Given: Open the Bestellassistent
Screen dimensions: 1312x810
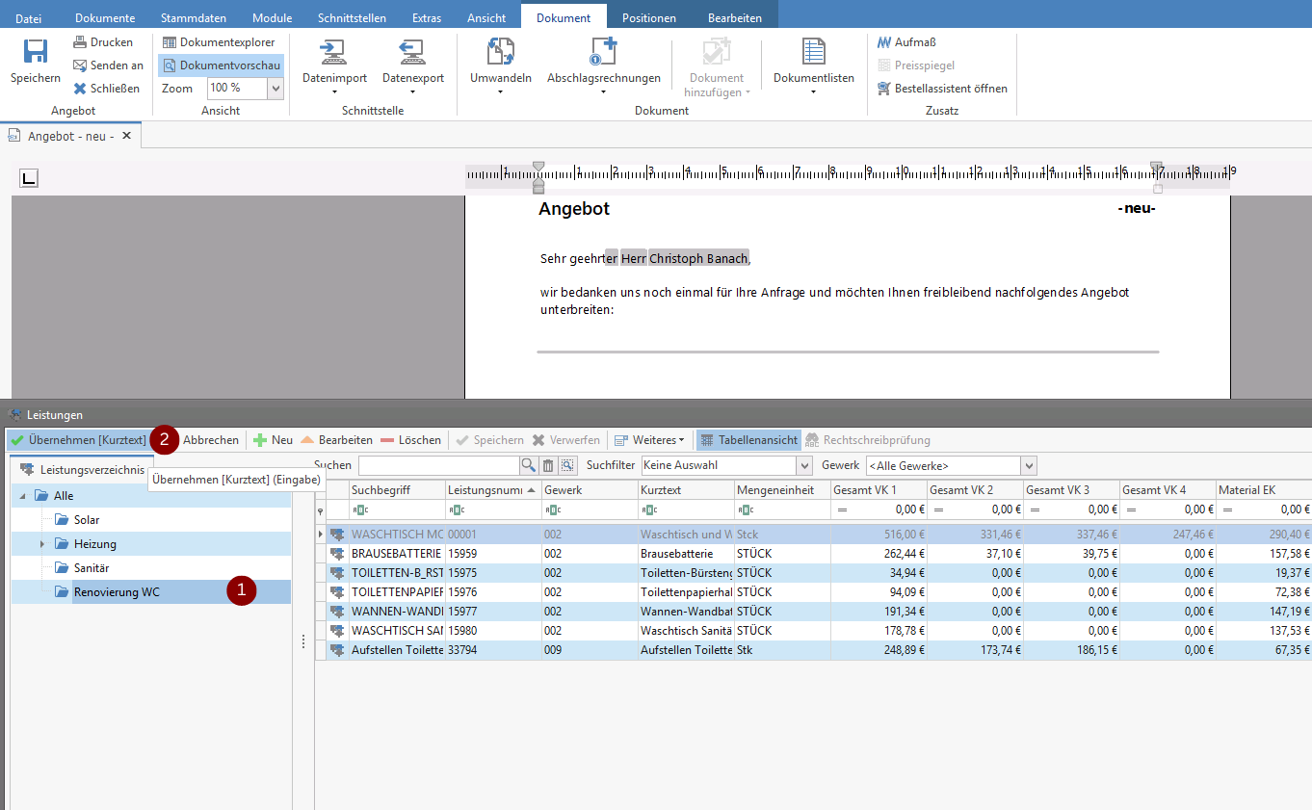Looking at the screenshot, I should (x=943, y=89).
